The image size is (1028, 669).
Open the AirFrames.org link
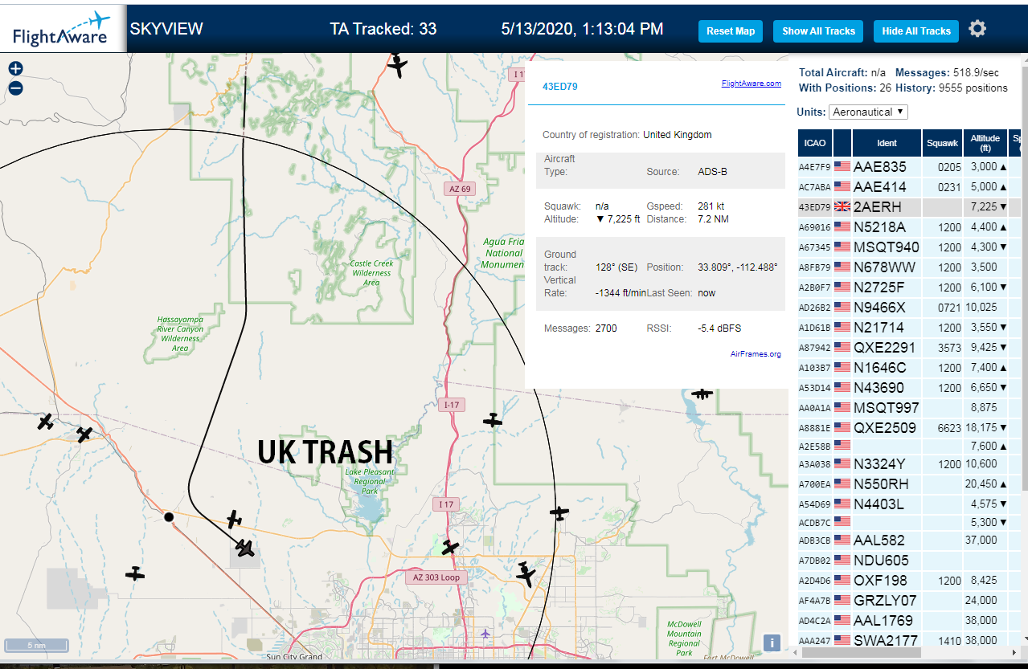tap(756, 353)
